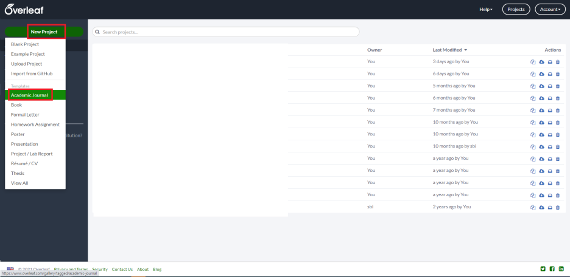This screenshot has width=570, height=277.
Task: Go to Projects via header button
Action: 516,10
